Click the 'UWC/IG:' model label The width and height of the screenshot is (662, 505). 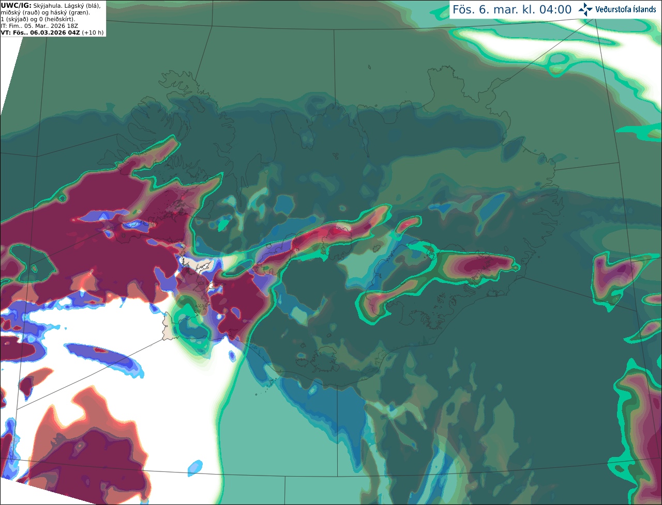pyautogui.click(x=16, y=5)
